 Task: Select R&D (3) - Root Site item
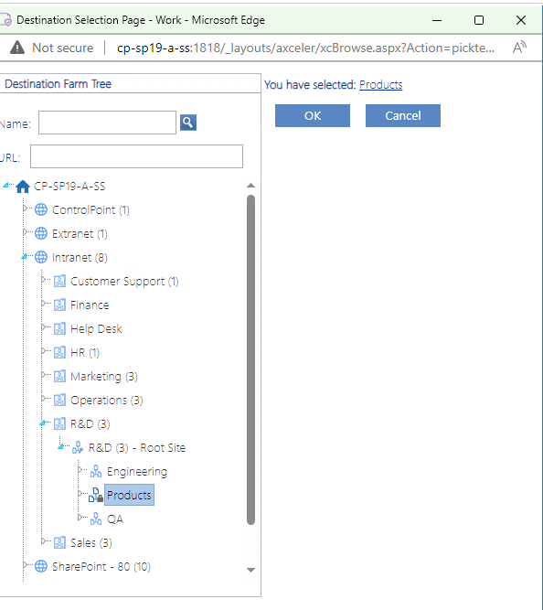pyautogui.click(x=137, y=448)
